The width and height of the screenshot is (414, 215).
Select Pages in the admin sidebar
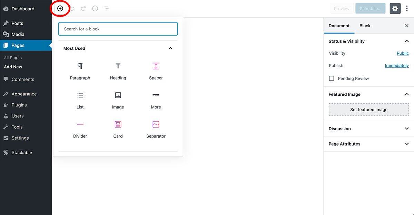26,45
